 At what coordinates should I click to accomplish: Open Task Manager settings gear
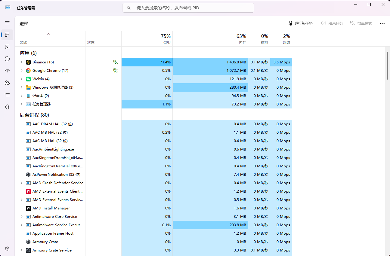[x=7, y=249]
